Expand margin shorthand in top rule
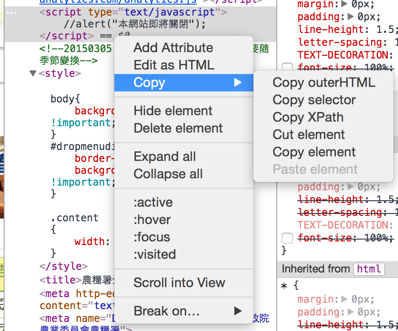The width and height of the screenshot is (398, 331). [x=344, y=4]
